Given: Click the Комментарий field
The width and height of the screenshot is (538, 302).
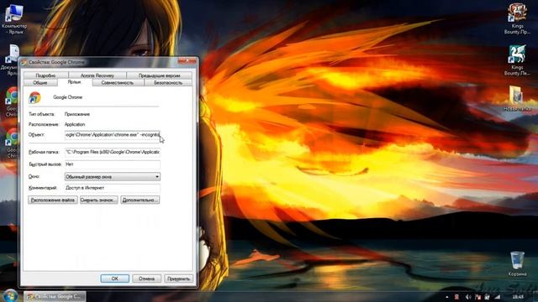Looking at the screenshot, I should [x=112, y=188].
